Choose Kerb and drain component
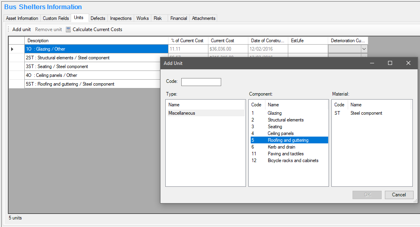Image resolution: width=420 pixels, height=227 pixels. pos(281,147)
